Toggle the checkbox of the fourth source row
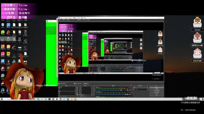The width and height of the screenshot is (204, 114). [x=77, y=91]
